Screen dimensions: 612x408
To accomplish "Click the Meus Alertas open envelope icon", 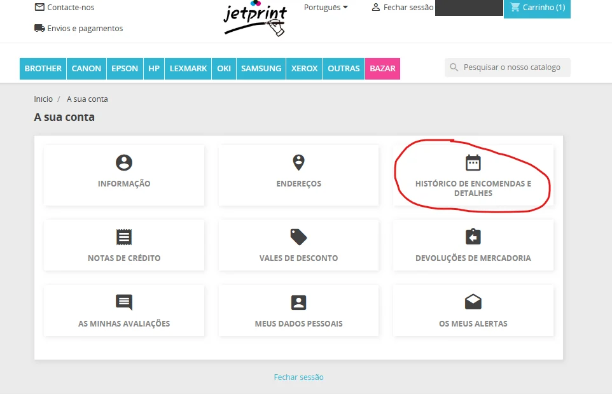I will [x=473, y=302].
